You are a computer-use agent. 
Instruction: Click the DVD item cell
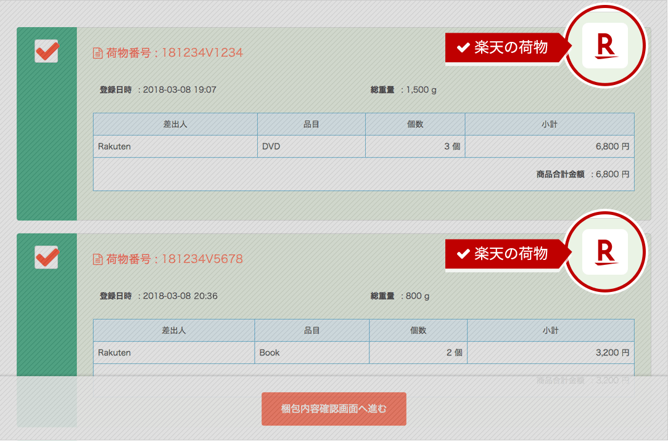311,147
